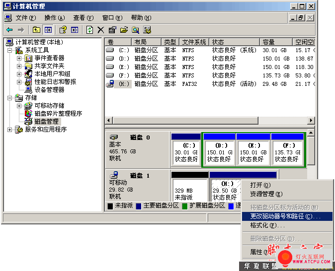Expand the 本地用户和组 branch
Viewport: 335px width, 271px height.
19,74
